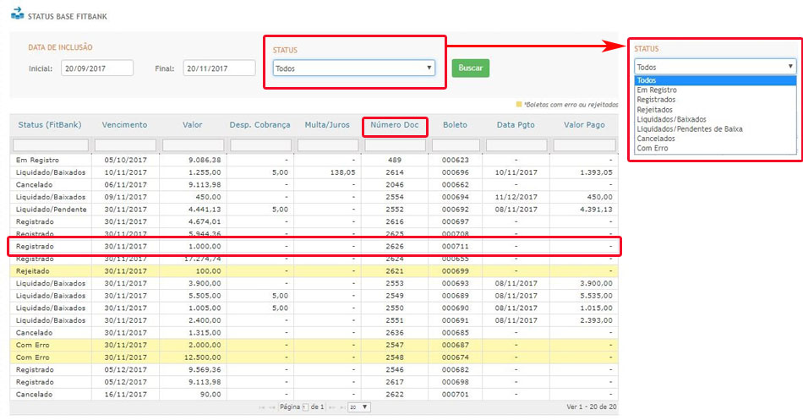Click the Final date field
This screenshot has width=803, height=420.
pyautogui.click(x=219, y=68)
